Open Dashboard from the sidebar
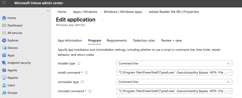 click(x=15, y=25)
